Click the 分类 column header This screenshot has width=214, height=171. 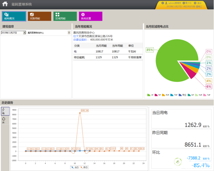coord(77,46)
